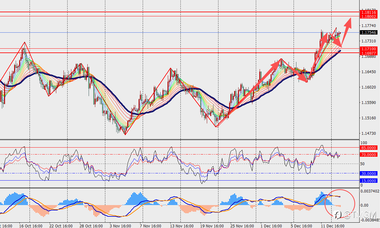The image size is (380, 228).
Task: Click the 1.15160 price axis value
Action: tap(369, 118)
